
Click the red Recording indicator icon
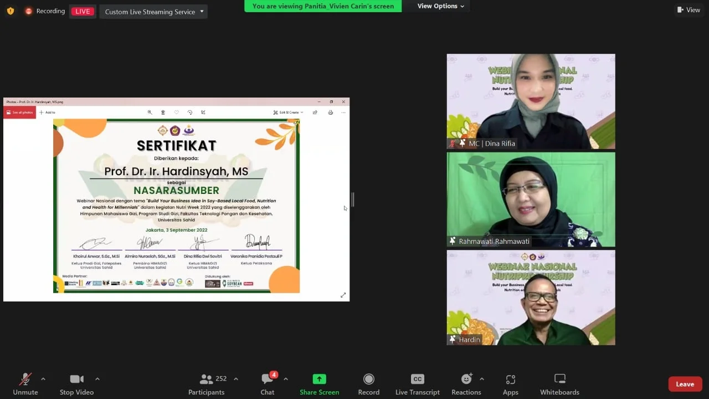click(x=29, y=11)
